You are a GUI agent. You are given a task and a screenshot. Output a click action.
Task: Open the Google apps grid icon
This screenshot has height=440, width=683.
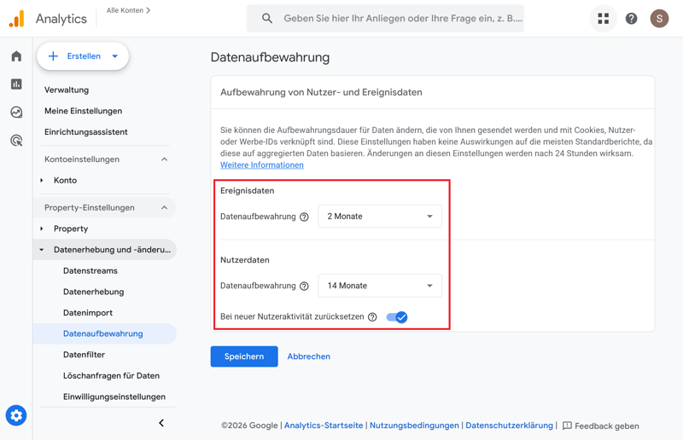click(604, 19)
